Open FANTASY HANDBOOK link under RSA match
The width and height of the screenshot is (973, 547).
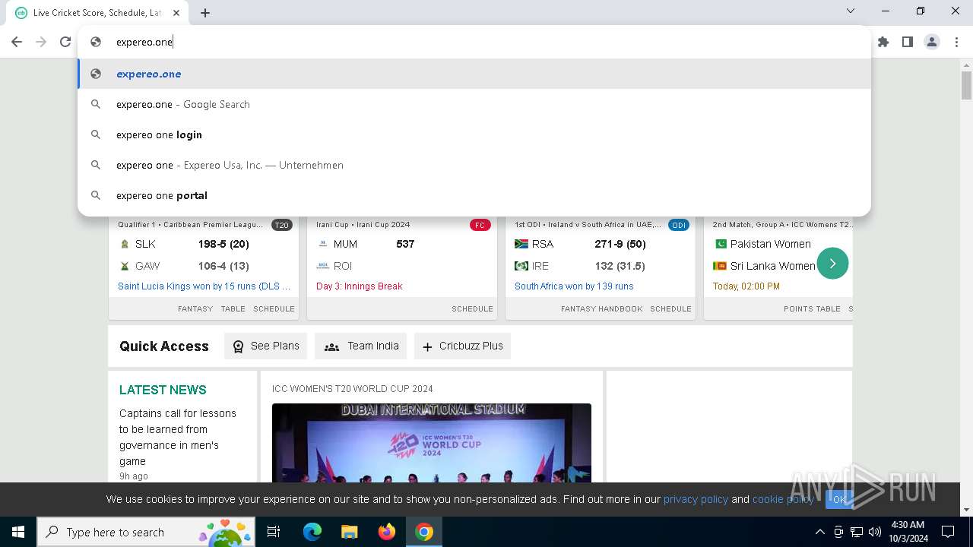click(602, 308)
